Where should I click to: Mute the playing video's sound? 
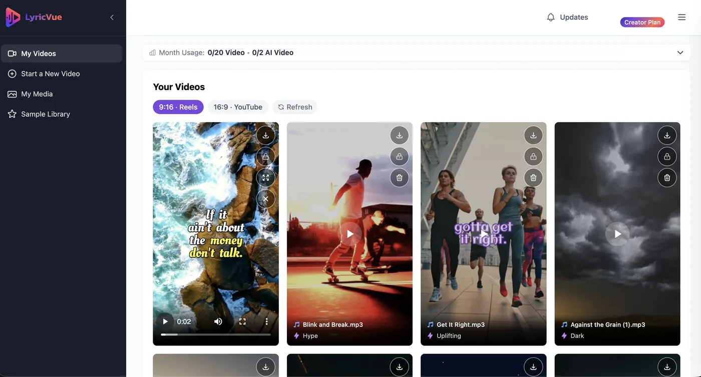coord(218,321)
